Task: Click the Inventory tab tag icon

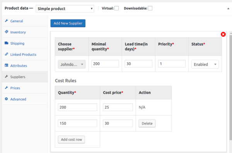Action: pos(6,32)
